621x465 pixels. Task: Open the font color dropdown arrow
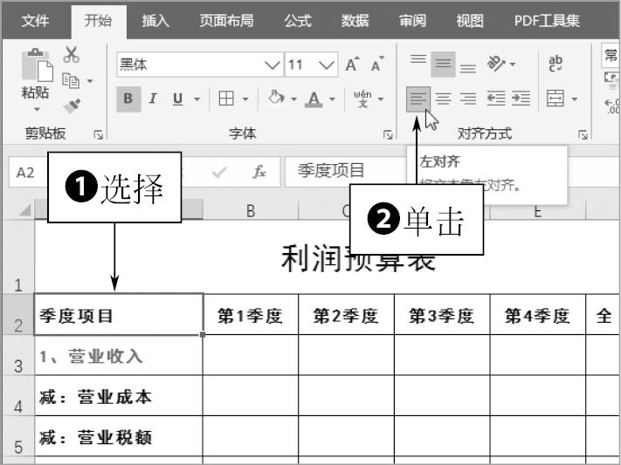332,99
